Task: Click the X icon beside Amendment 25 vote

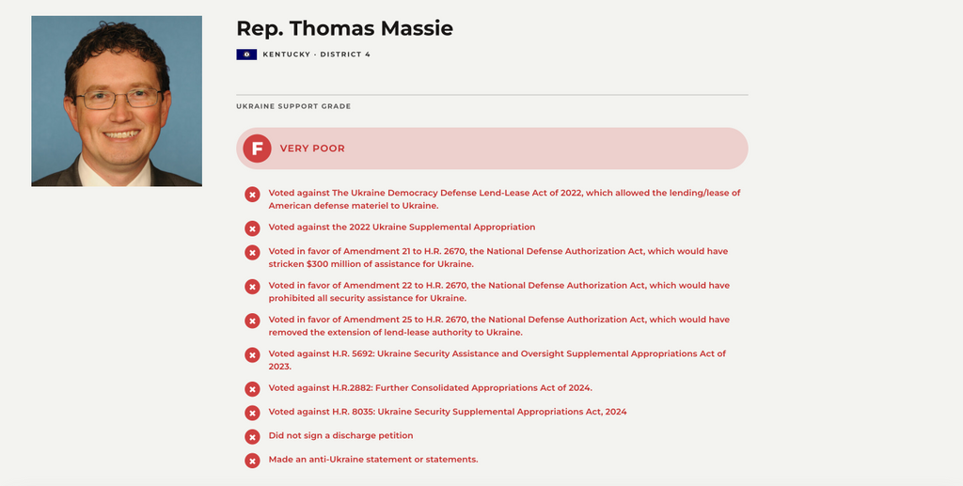Action: tap(252, 321)
